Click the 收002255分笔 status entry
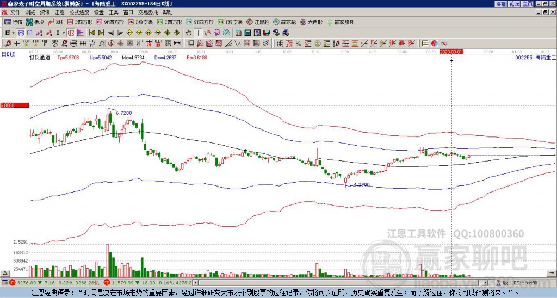 coord(519,283)
